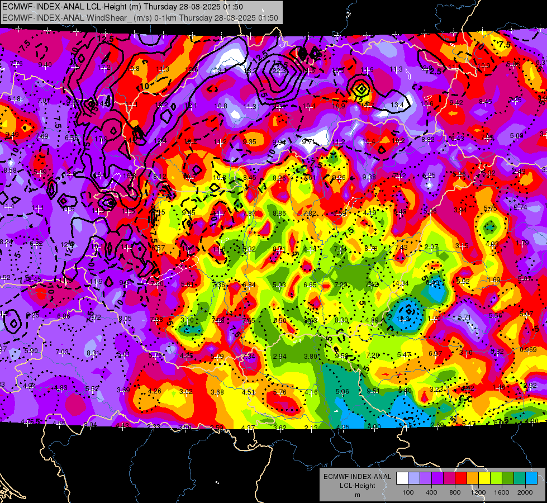Click the orange legend swatch
The image size is (547, 503).
click(x=472, y=478)
